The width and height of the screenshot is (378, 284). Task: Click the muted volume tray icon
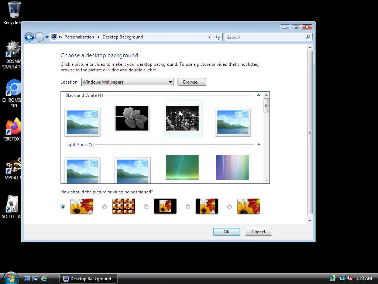(x=350, y=278)
